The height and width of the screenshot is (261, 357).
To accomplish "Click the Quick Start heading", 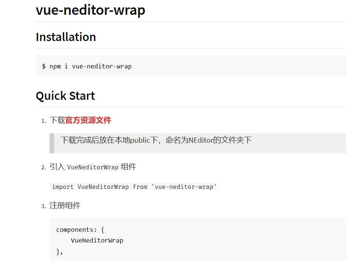I will 65,96.
